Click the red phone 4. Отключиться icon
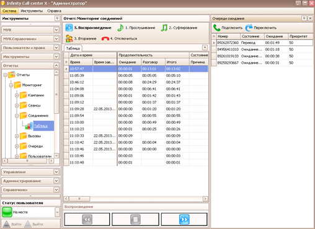 105,38
